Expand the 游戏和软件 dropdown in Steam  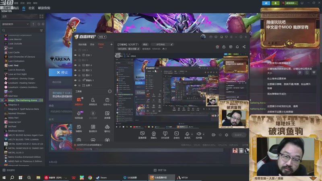point(15,24)
